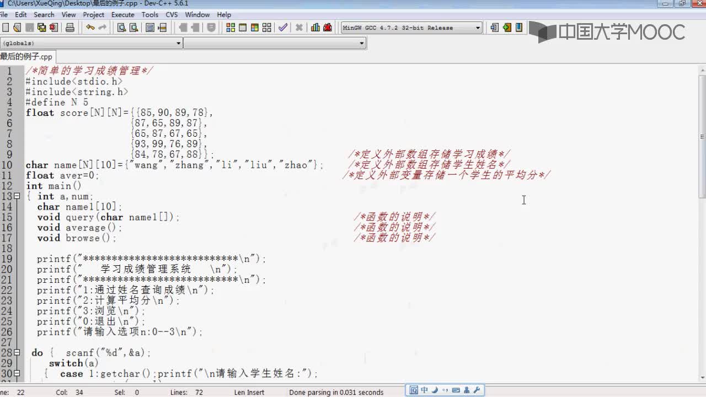Click the Go to Function toolbar icon
The height and width of the screenshot is (397, 706).
pyautogui.click(x=150, y=28)
